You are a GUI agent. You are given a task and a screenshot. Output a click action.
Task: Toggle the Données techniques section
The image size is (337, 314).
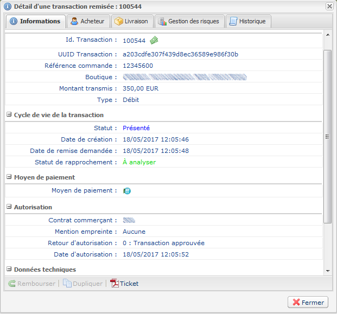[x=9, y=270]
